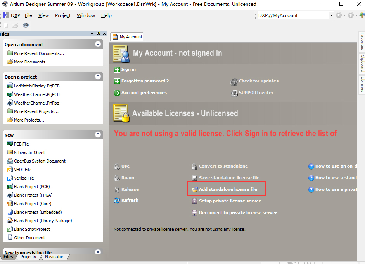Click the open document toolbar icon

point(15,26)
